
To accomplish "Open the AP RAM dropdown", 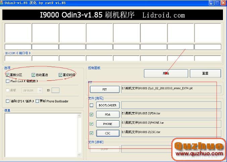I will (32, 90).
